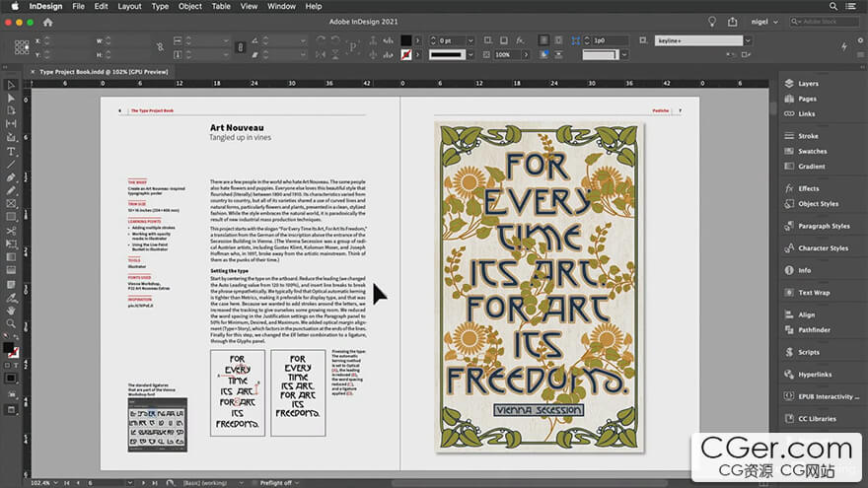Open the Type menu
This screenshot has width=868, height=488.
(160, 6)
